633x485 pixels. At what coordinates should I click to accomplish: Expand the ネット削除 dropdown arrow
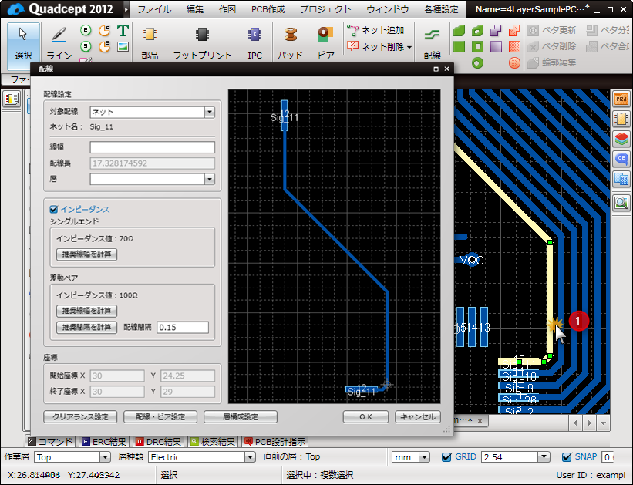(x=409, y=47)
